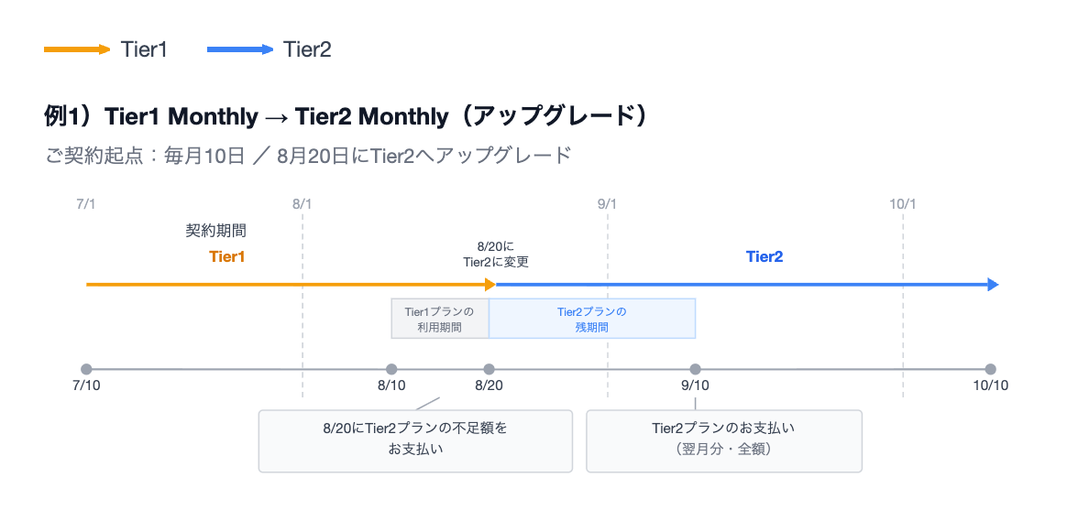Viewport: 1078px width, 521px height.
Task: Click the 8/20にTier2に変更 annotation
Action: coord(496,254)
